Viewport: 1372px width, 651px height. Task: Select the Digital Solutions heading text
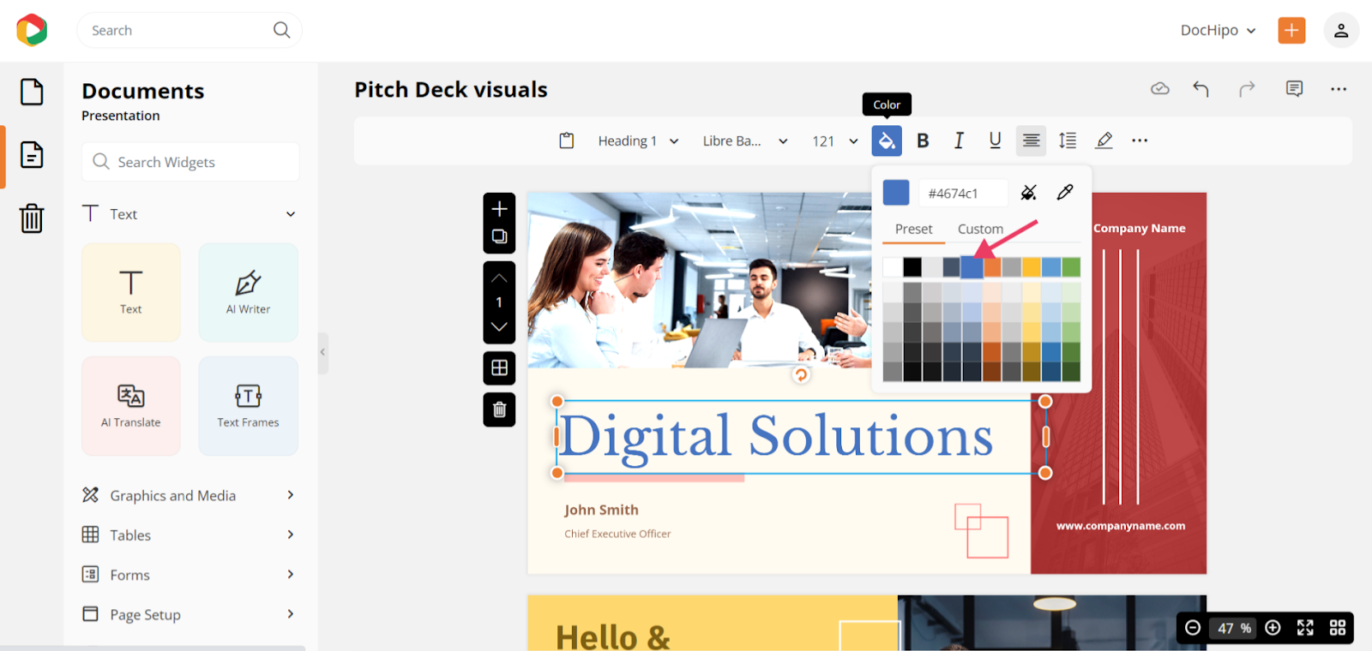tap(777, 437)
